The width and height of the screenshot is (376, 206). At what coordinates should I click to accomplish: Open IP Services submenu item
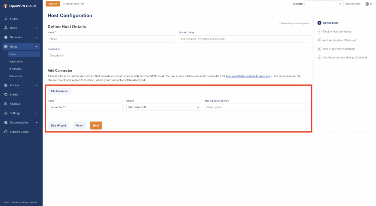pos(15,69)
